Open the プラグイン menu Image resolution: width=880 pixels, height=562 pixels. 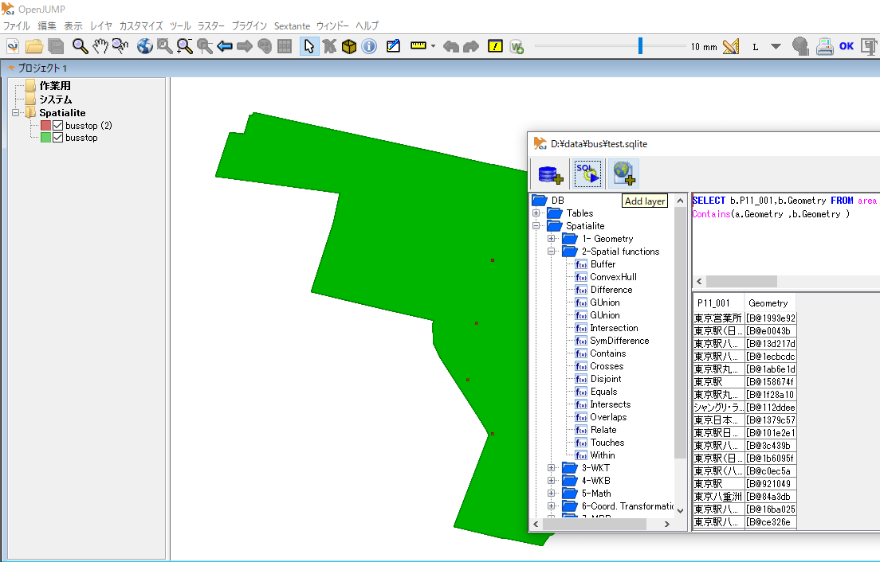249,25
